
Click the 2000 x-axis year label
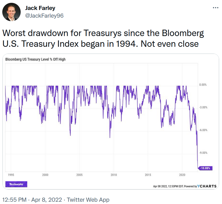(45, 175)
